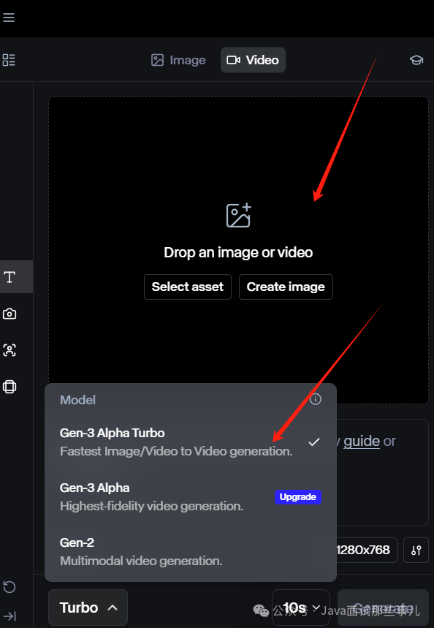This screenshot has width=434, height=628.
Task: Switch to the Image tab
Action: (178, 60)
